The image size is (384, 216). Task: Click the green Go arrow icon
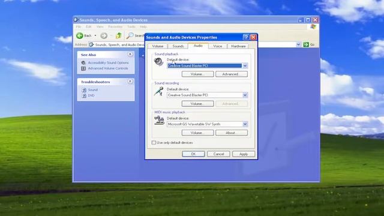point(305,44)
